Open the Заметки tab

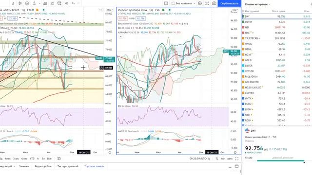click(x=24, y=166)
